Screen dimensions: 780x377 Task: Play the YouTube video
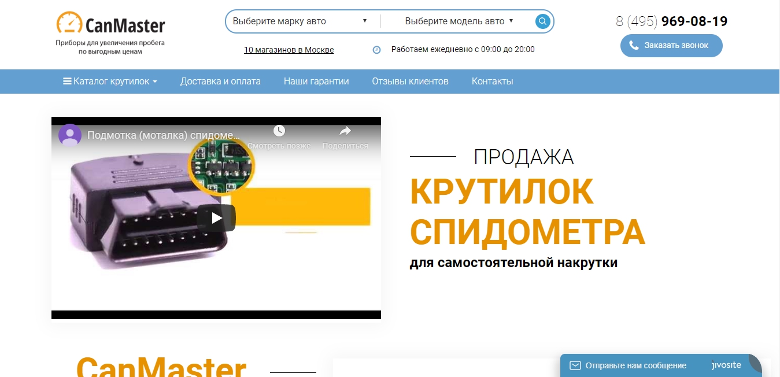point(216,218)
